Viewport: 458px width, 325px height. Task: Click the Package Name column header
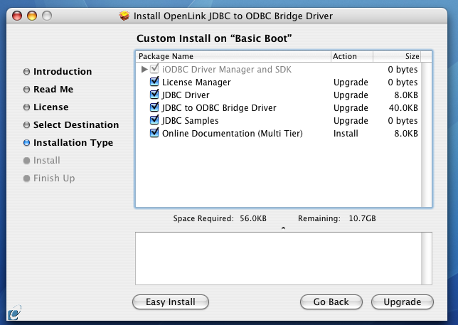pos(233,56)
